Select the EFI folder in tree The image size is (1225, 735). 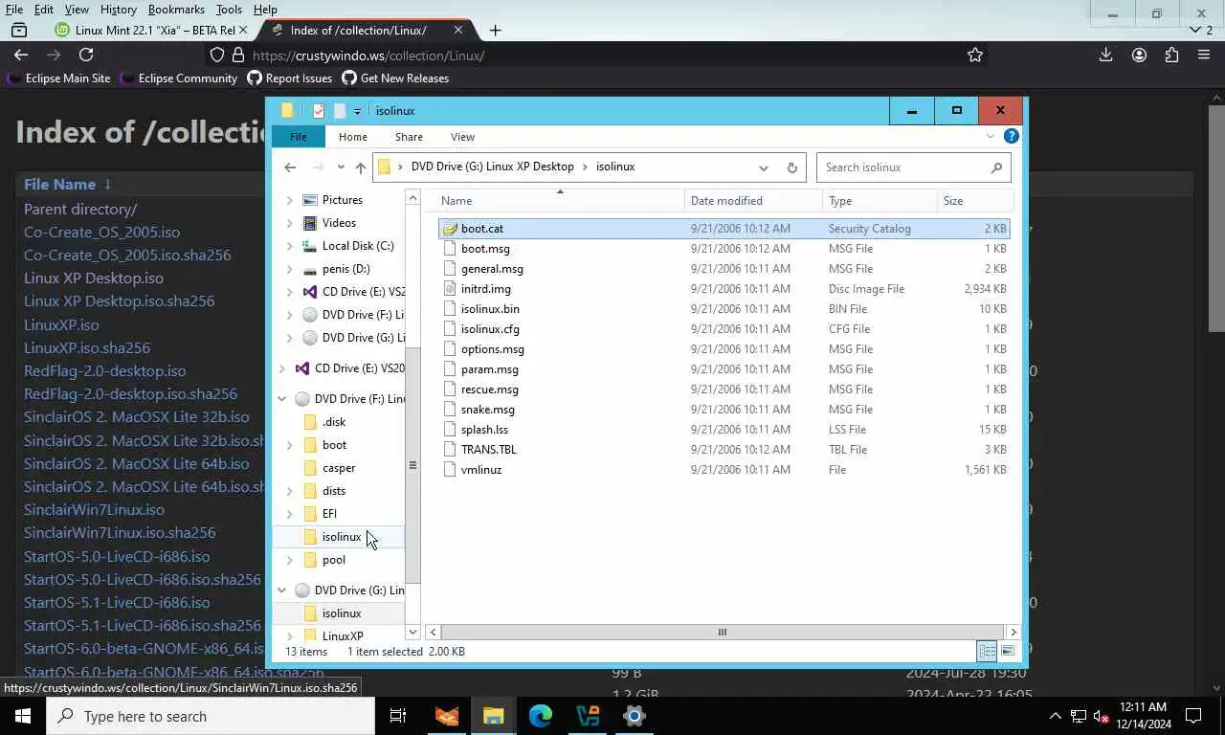coord(329,514)
